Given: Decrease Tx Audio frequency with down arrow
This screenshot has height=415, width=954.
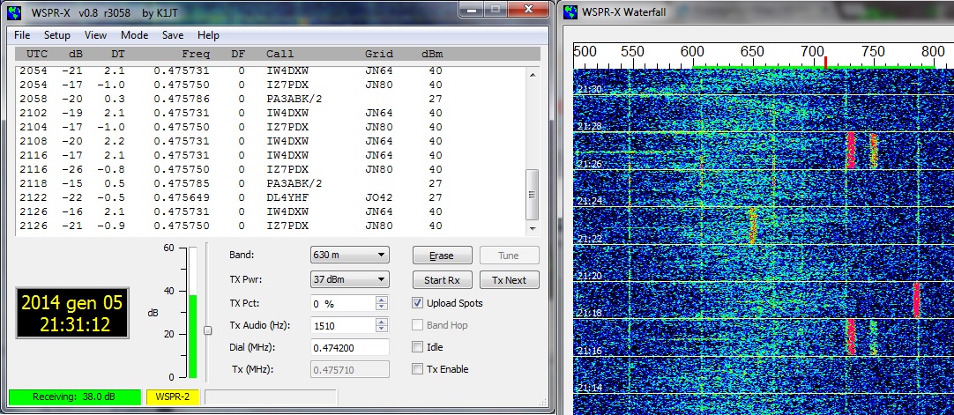Looking at the screenshot, I should (x=382, y=329).
